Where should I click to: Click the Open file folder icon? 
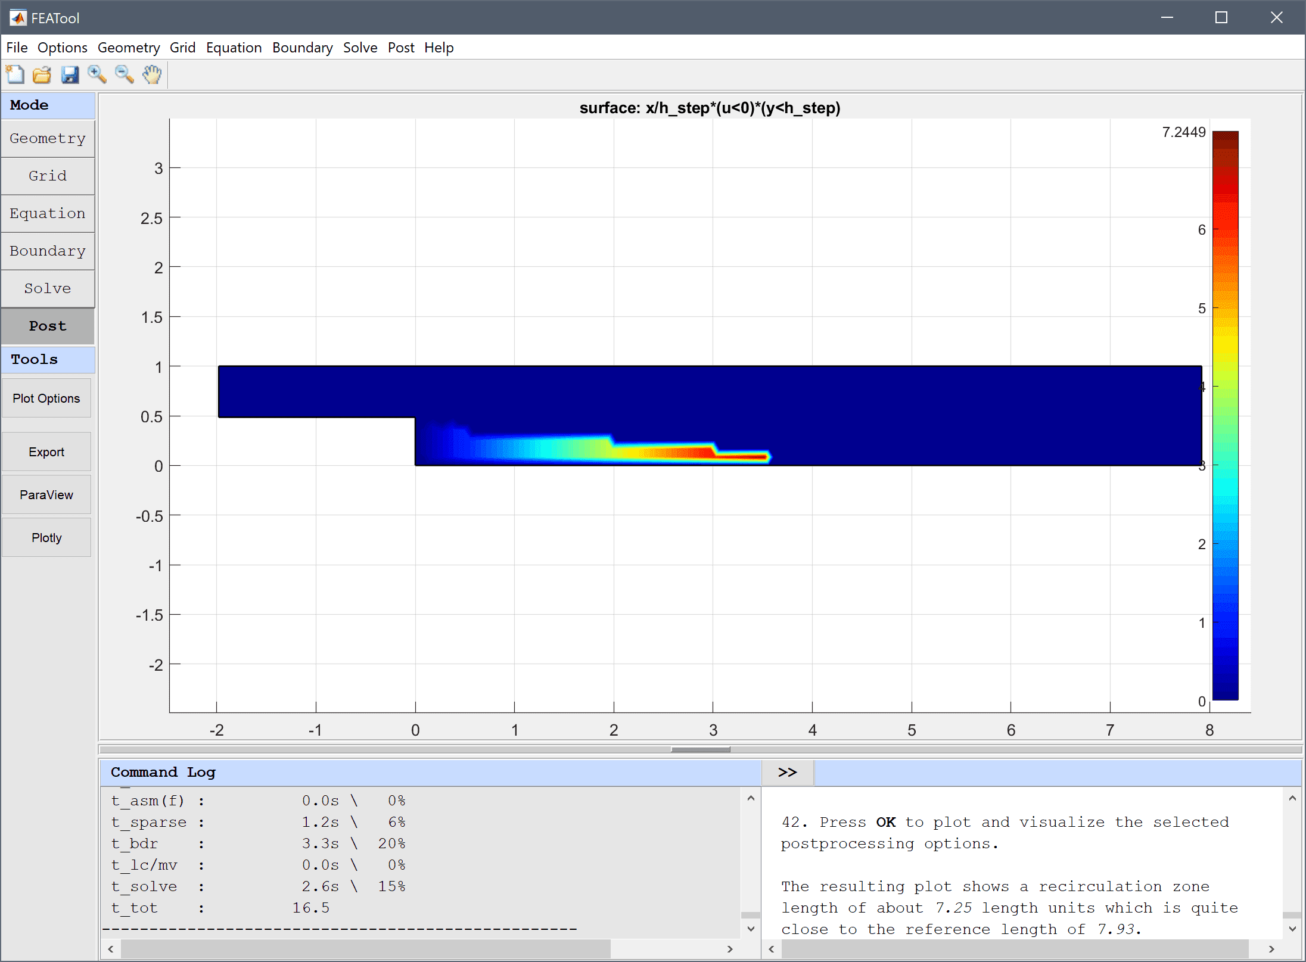tap(42, 74)
